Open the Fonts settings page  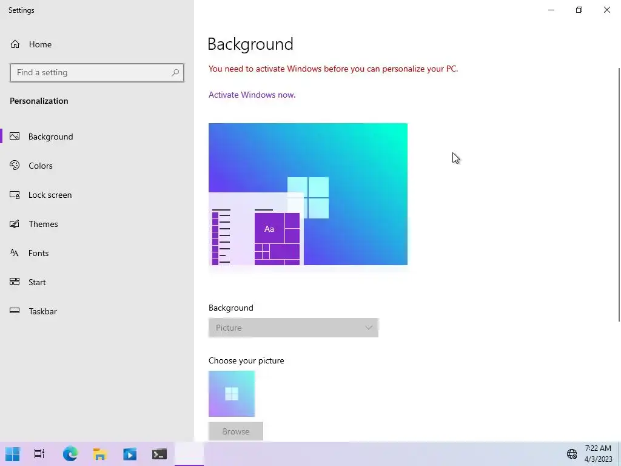[x=97, y=253]
